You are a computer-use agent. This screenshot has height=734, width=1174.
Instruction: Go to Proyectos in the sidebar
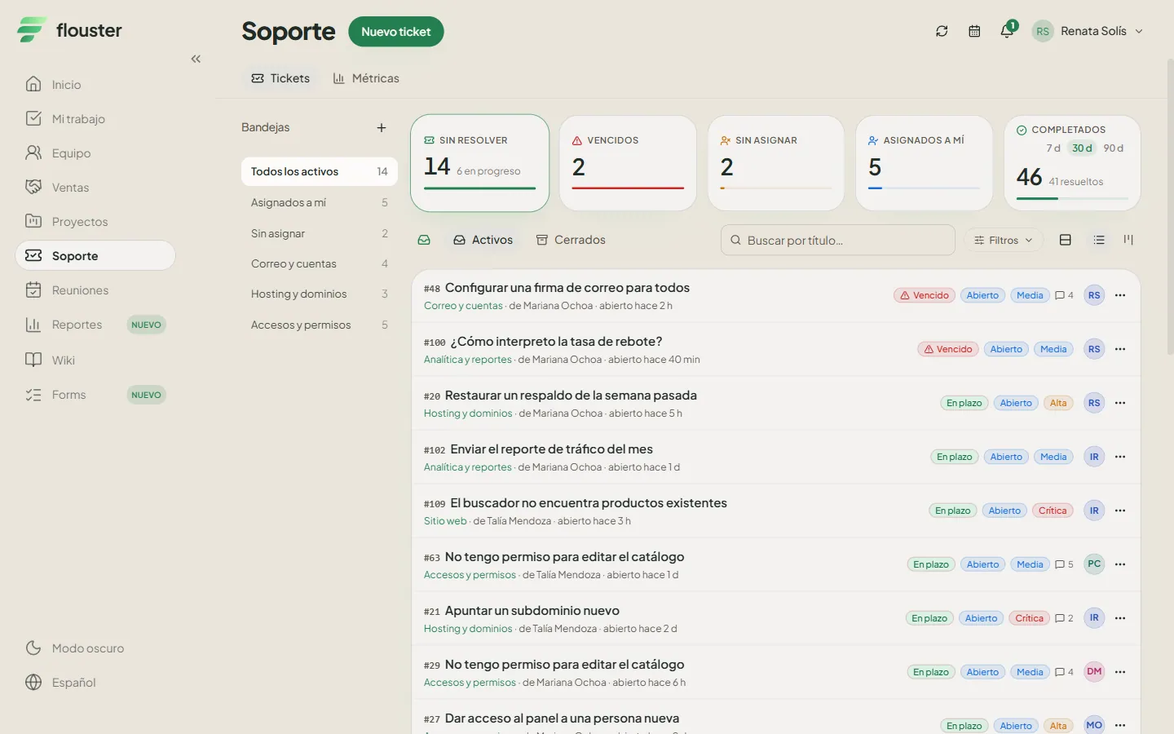tap(95, 222)
